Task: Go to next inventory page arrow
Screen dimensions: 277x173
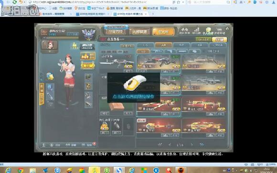Action: [x=192, y=145]
